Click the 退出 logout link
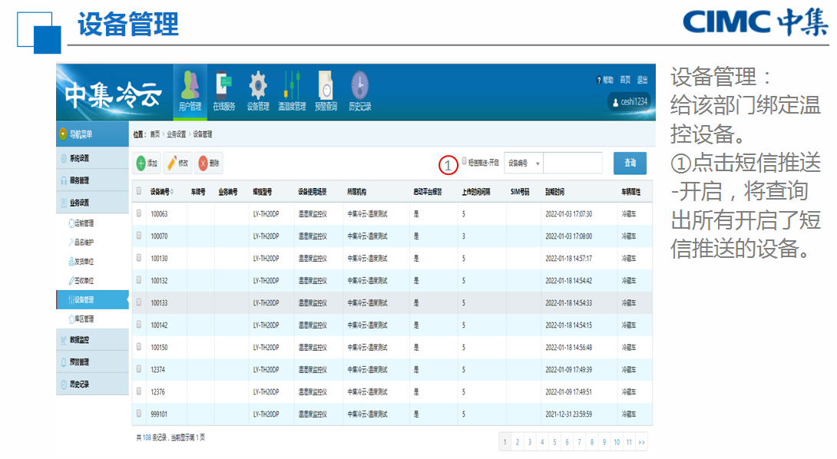This screenshot has width=837, height=459. (x=642, y=80)
